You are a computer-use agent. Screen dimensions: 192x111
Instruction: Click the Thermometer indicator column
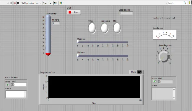[x=48, y=35]
